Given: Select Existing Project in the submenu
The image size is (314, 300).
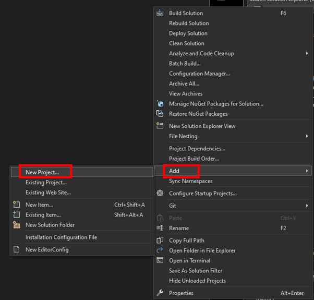Looking at the screenshot, I should (x=46, y=183).
